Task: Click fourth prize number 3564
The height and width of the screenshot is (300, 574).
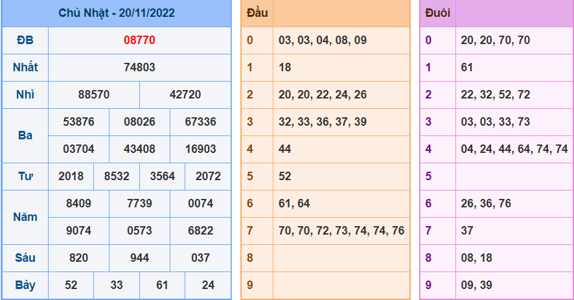Action: 163,176
